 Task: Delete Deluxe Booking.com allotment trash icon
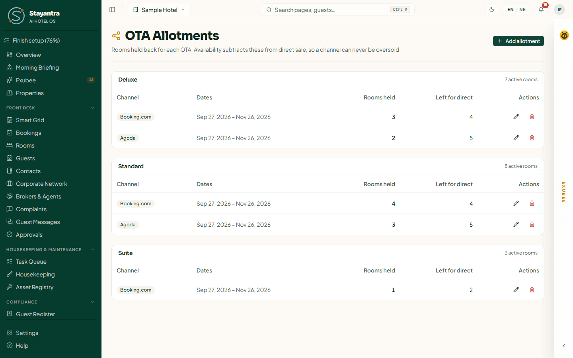(x=532, y=117)
